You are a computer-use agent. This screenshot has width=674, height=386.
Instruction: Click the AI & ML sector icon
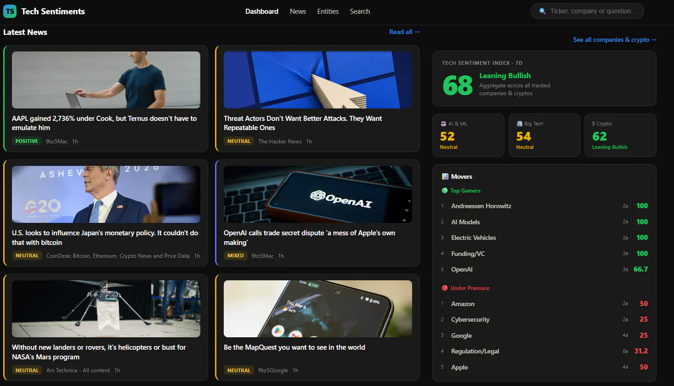click(x=443, y=124)
